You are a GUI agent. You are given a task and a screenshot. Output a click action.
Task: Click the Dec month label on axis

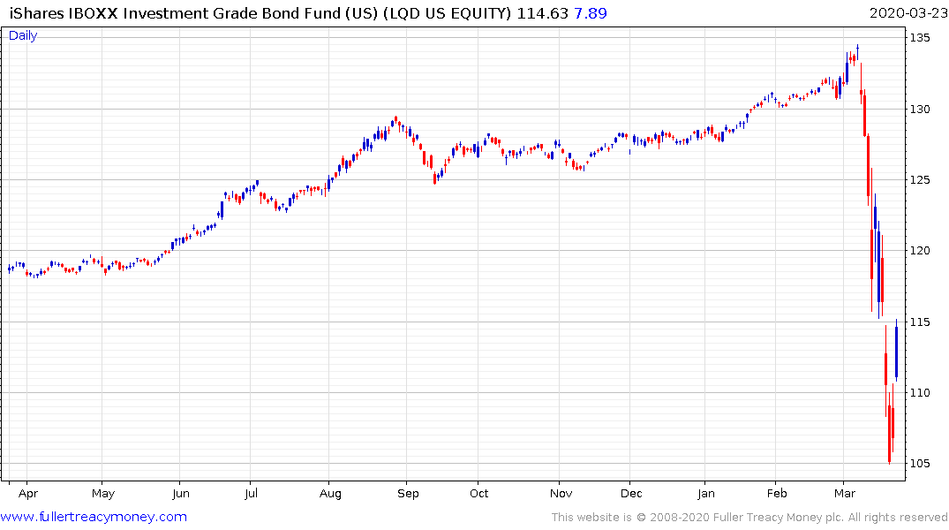click(631, 494)
